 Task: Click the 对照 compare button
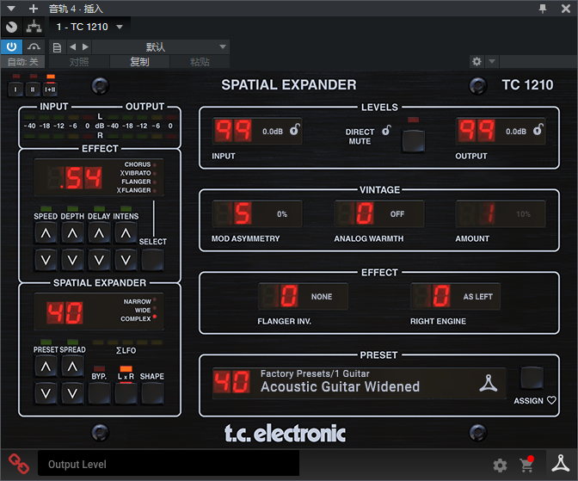point(79,62)
